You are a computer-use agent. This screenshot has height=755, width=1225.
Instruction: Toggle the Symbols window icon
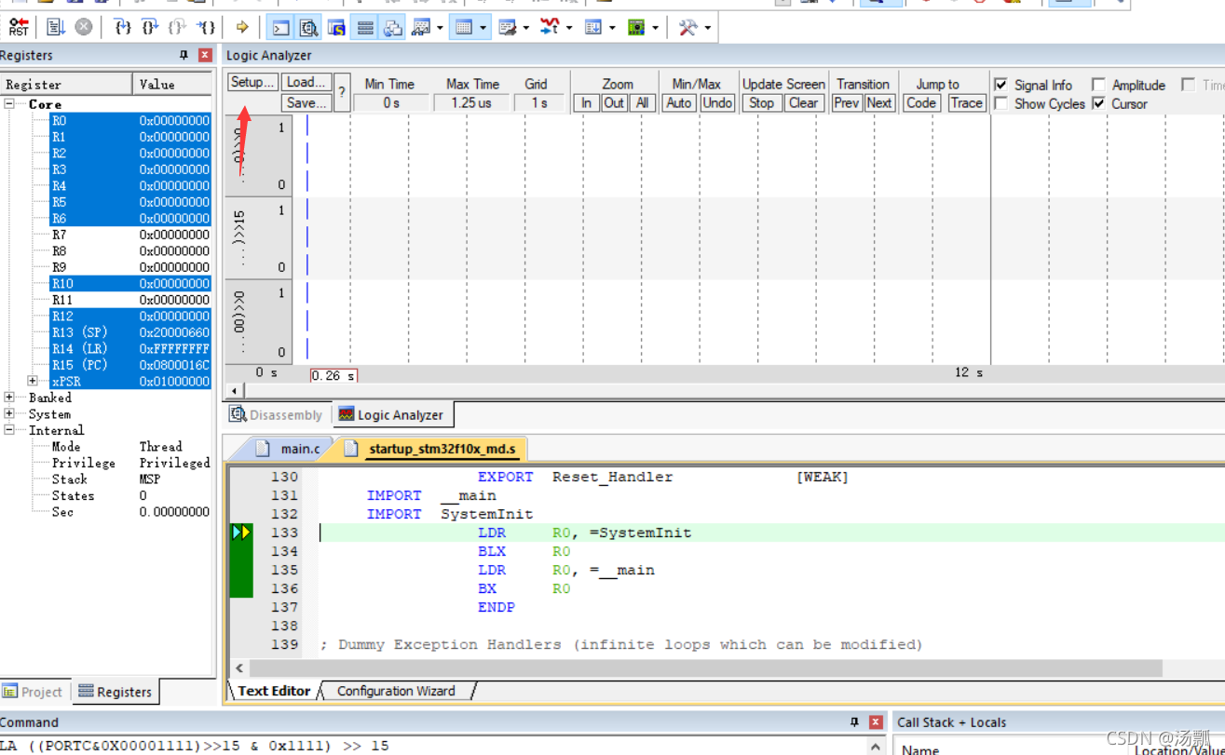click(336, 27)
